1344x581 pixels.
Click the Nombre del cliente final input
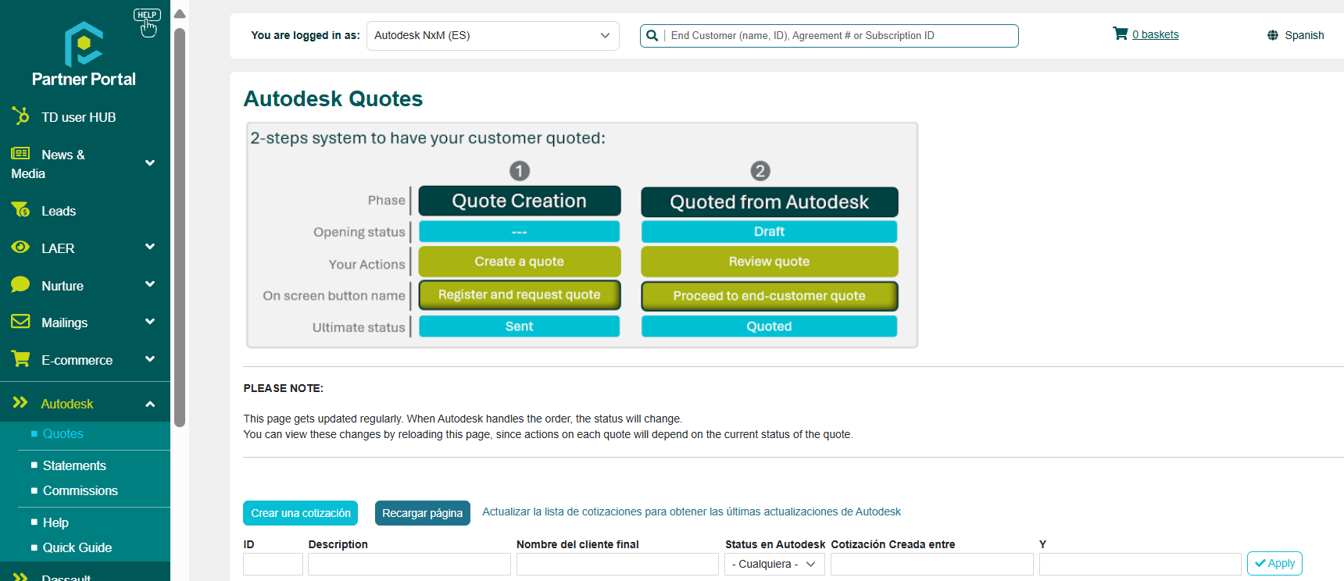click(617, 564)
